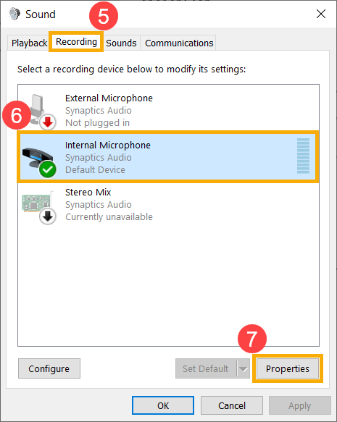
Task: Open Properties for the selected device
Action: pos(288,368)
